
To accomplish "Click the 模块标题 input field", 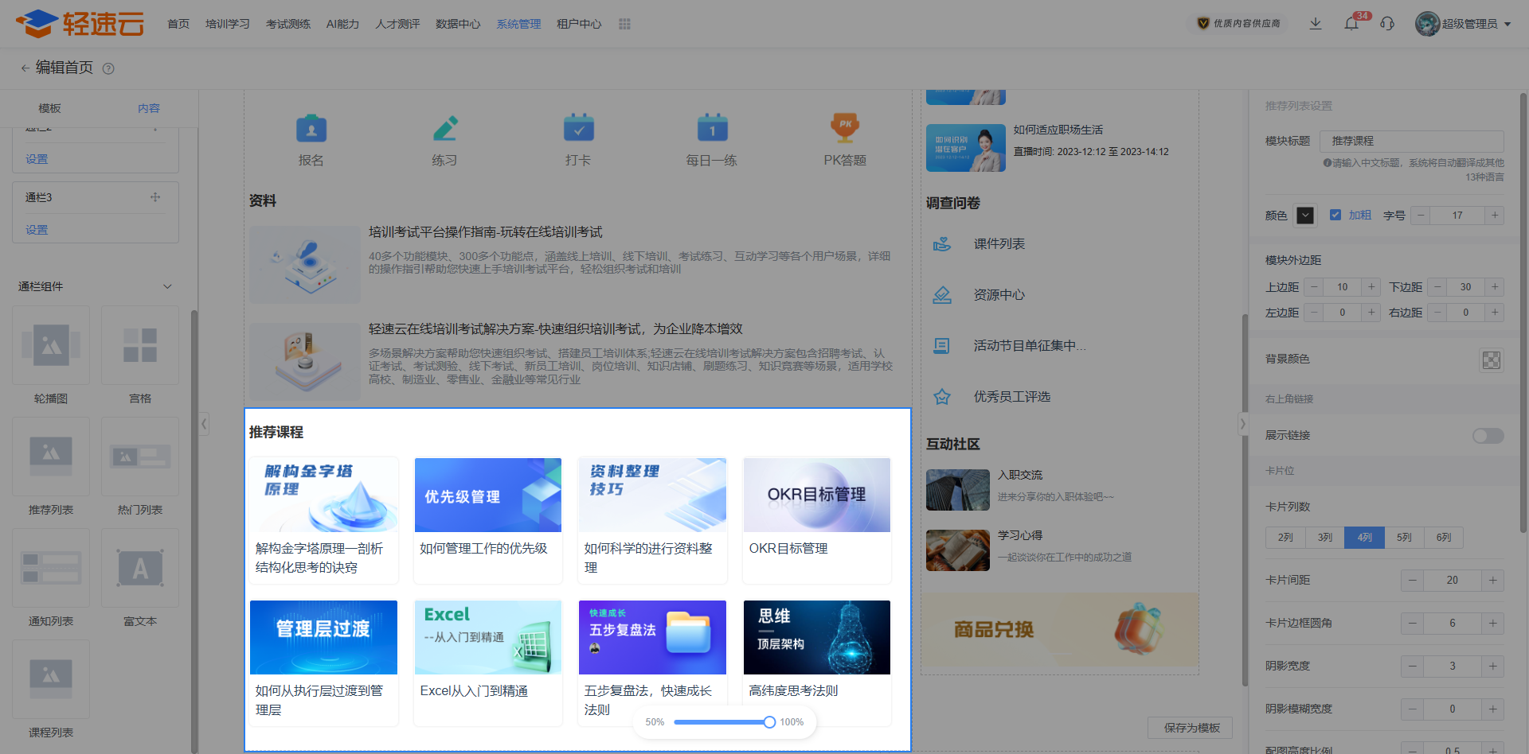I will pyautogui.click(x=1411, y=141).
